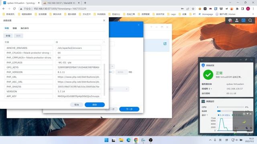Switch to the Execution Command tab
This screenshot has width=257, height=144.
(x=24, y=28)
